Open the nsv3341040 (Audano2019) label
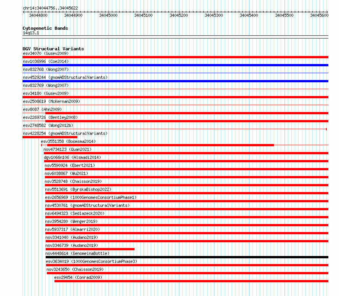Viewport: 339px width, 296px height. click(x=72, y=237)
